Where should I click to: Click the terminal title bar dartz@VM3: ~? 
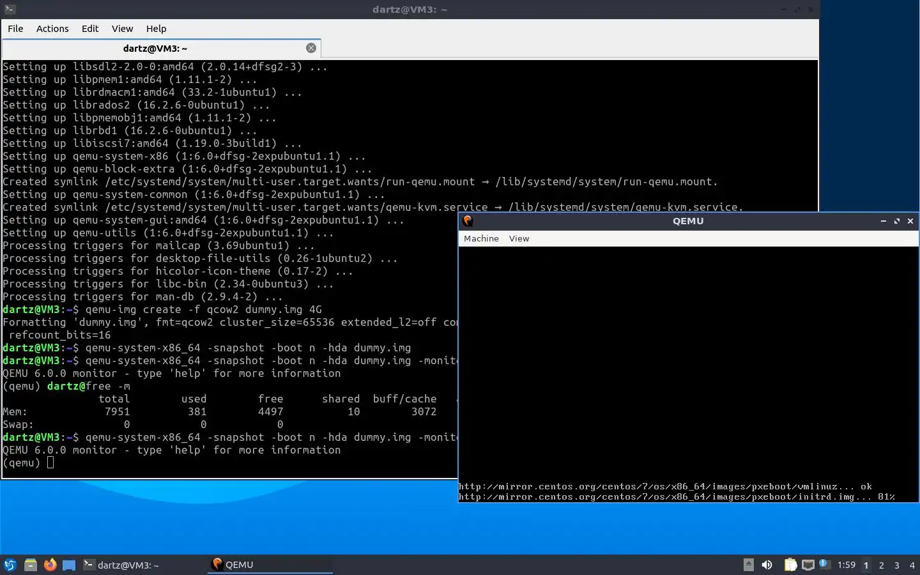410,10
